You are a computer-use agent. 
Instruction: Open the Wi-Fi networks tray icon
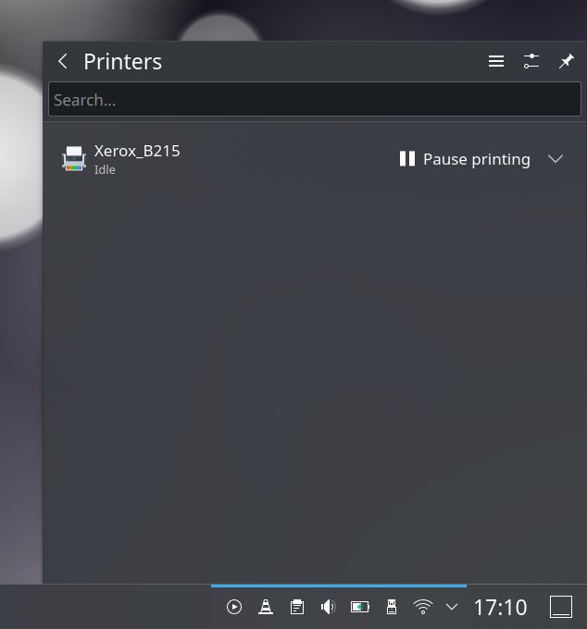pyautogui.click(x=423, y=607)
